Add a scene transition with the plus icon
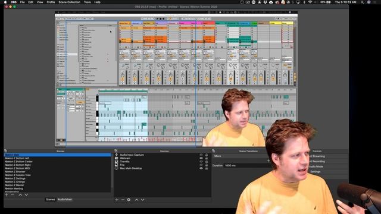This screenshot has height=214, width=381. (268, 160)
